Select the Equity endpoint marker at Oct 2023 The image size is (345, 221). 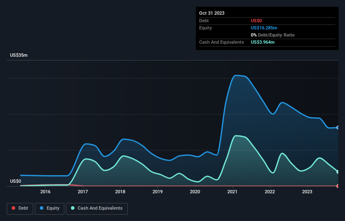pos(338,128)
